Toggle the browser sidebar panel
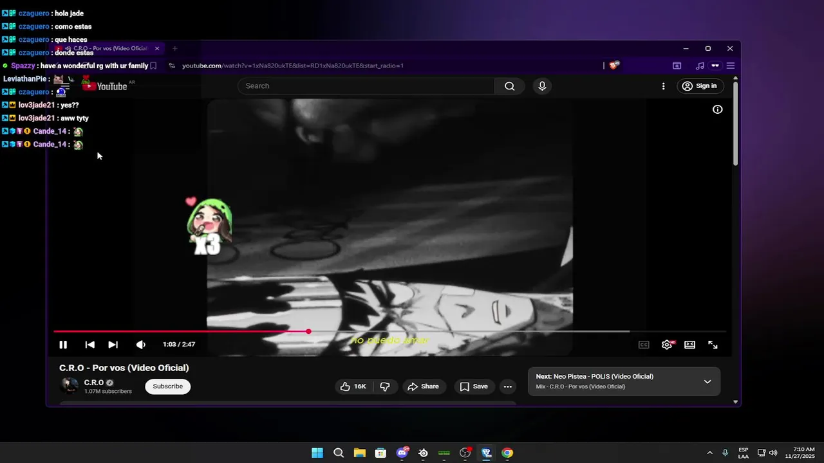This screenshot has width=824, height=463. [677, 66]
